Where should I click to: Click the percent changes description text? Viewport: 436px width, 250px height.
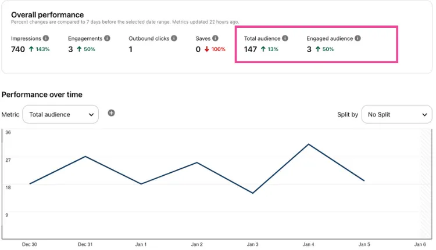[125, 22]
